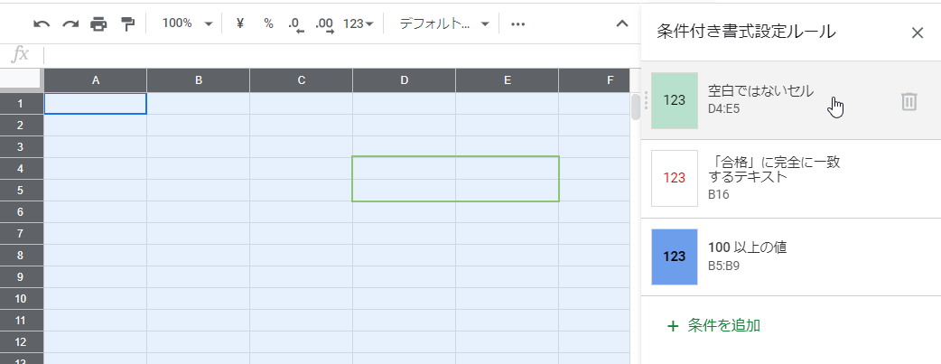The height and width of the screenshot is (364, 941).
Task: Select row 12 header
Action: (22, 341)
